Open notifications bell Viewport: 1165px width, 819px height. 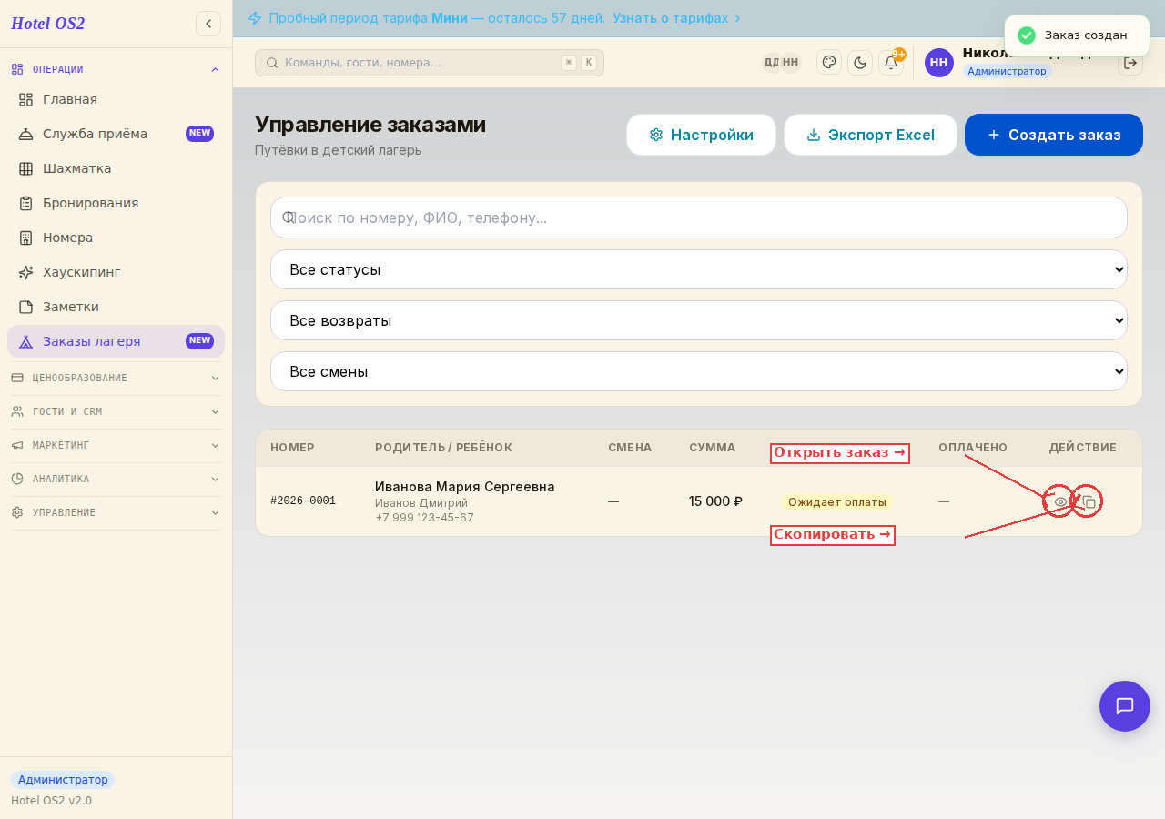click(891, 63)
